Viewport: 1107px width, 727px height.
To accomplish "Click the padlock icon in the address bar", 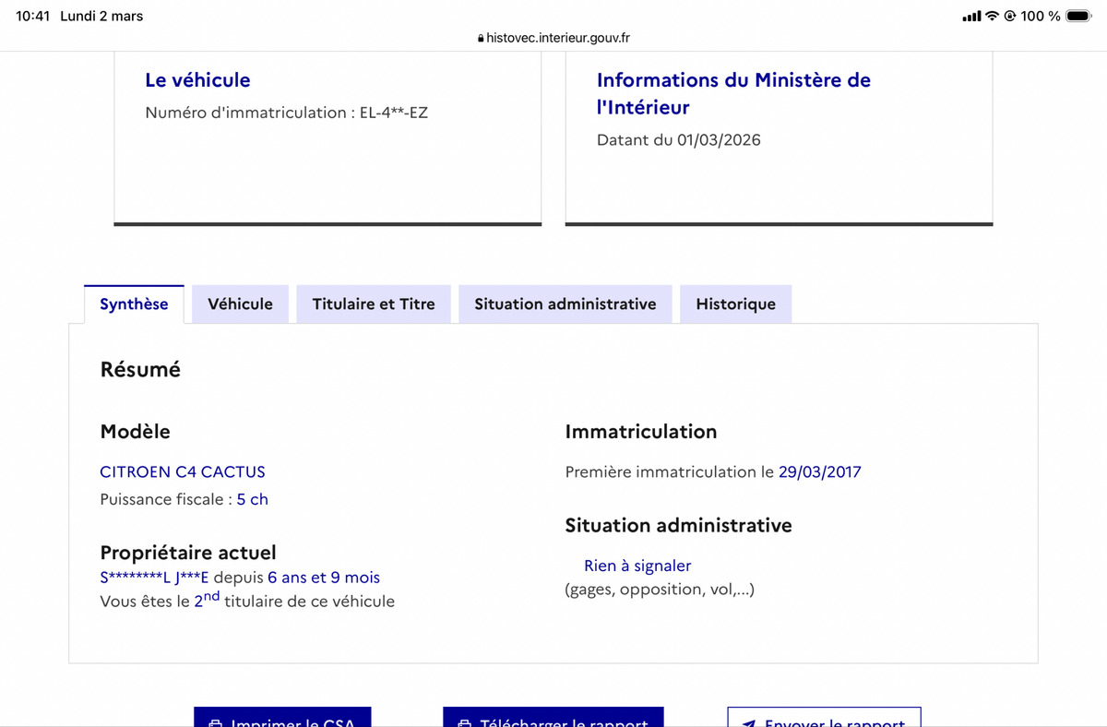I will [481, 39].
